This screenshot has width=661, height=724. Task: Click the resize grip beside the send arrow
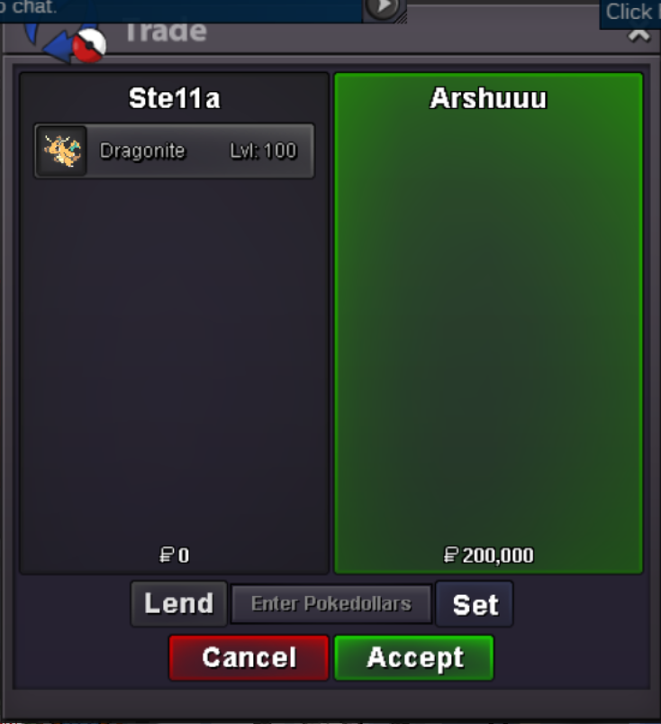pos(403,17)
